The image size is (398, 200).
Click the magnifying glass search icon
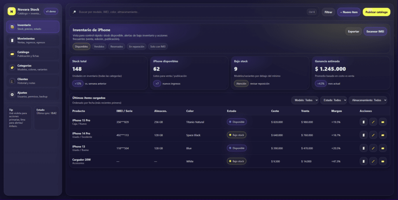pos(74,12)
